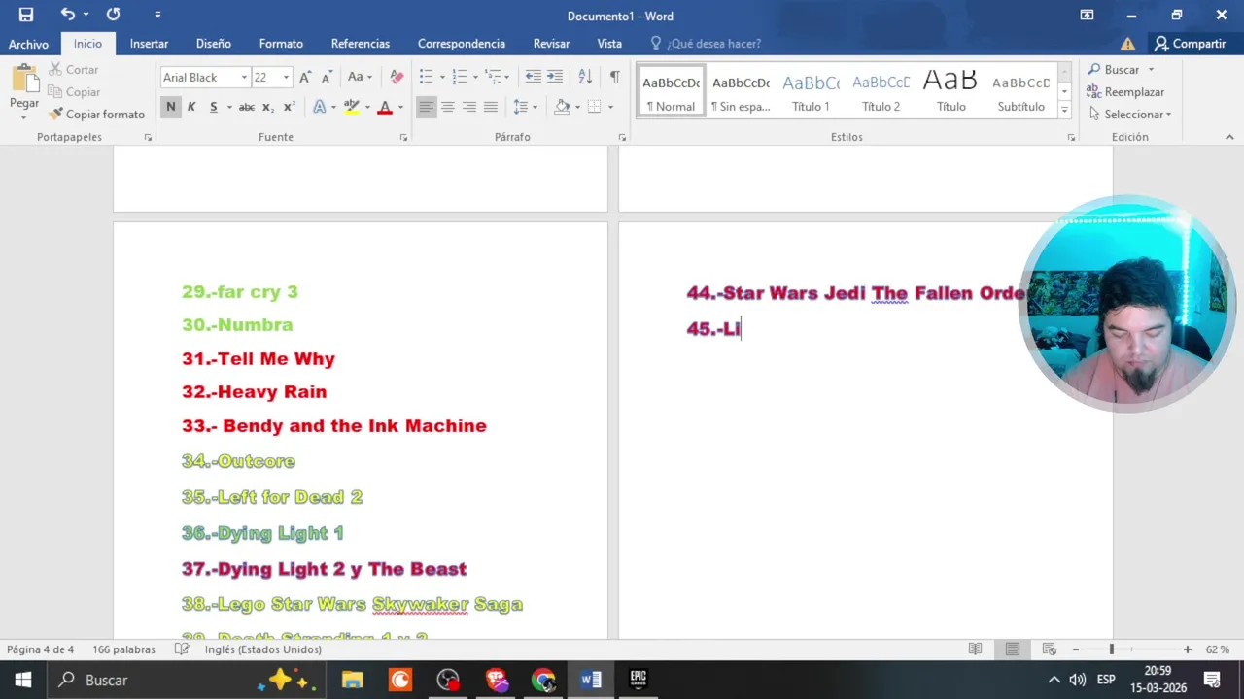Sort the selected paragraphs alphabetically
Image resolution: width=1244 pixels, height=699 pixels.
(585, 77)
